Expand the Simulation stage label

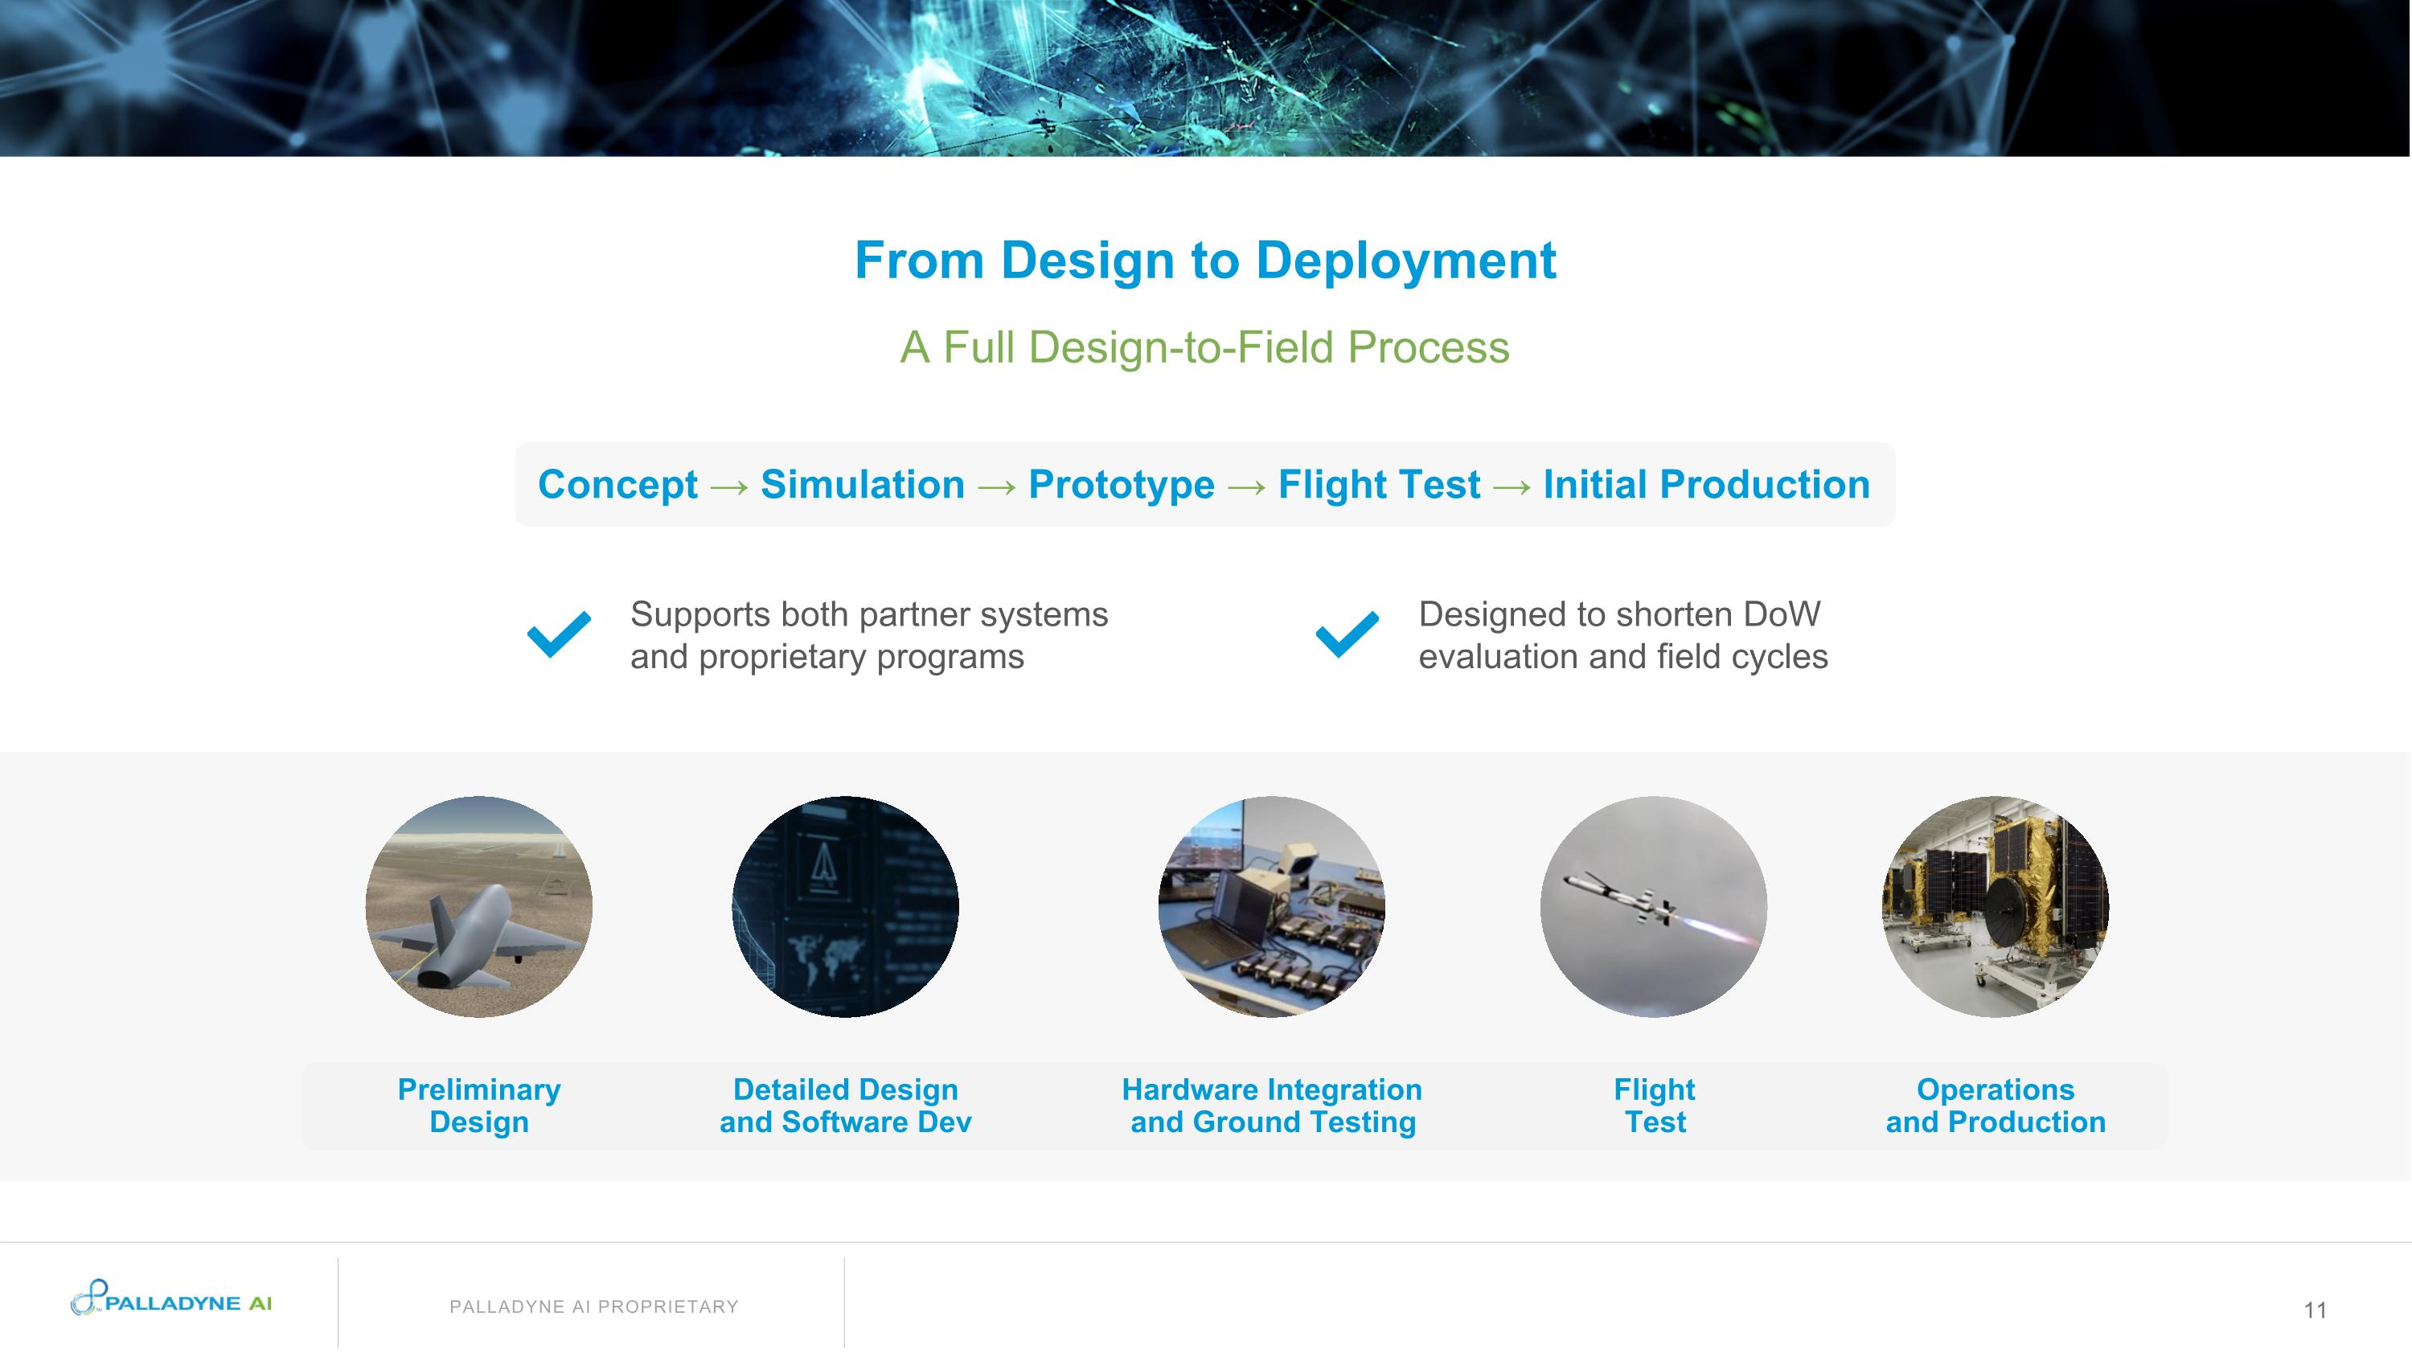click(863, 484)
